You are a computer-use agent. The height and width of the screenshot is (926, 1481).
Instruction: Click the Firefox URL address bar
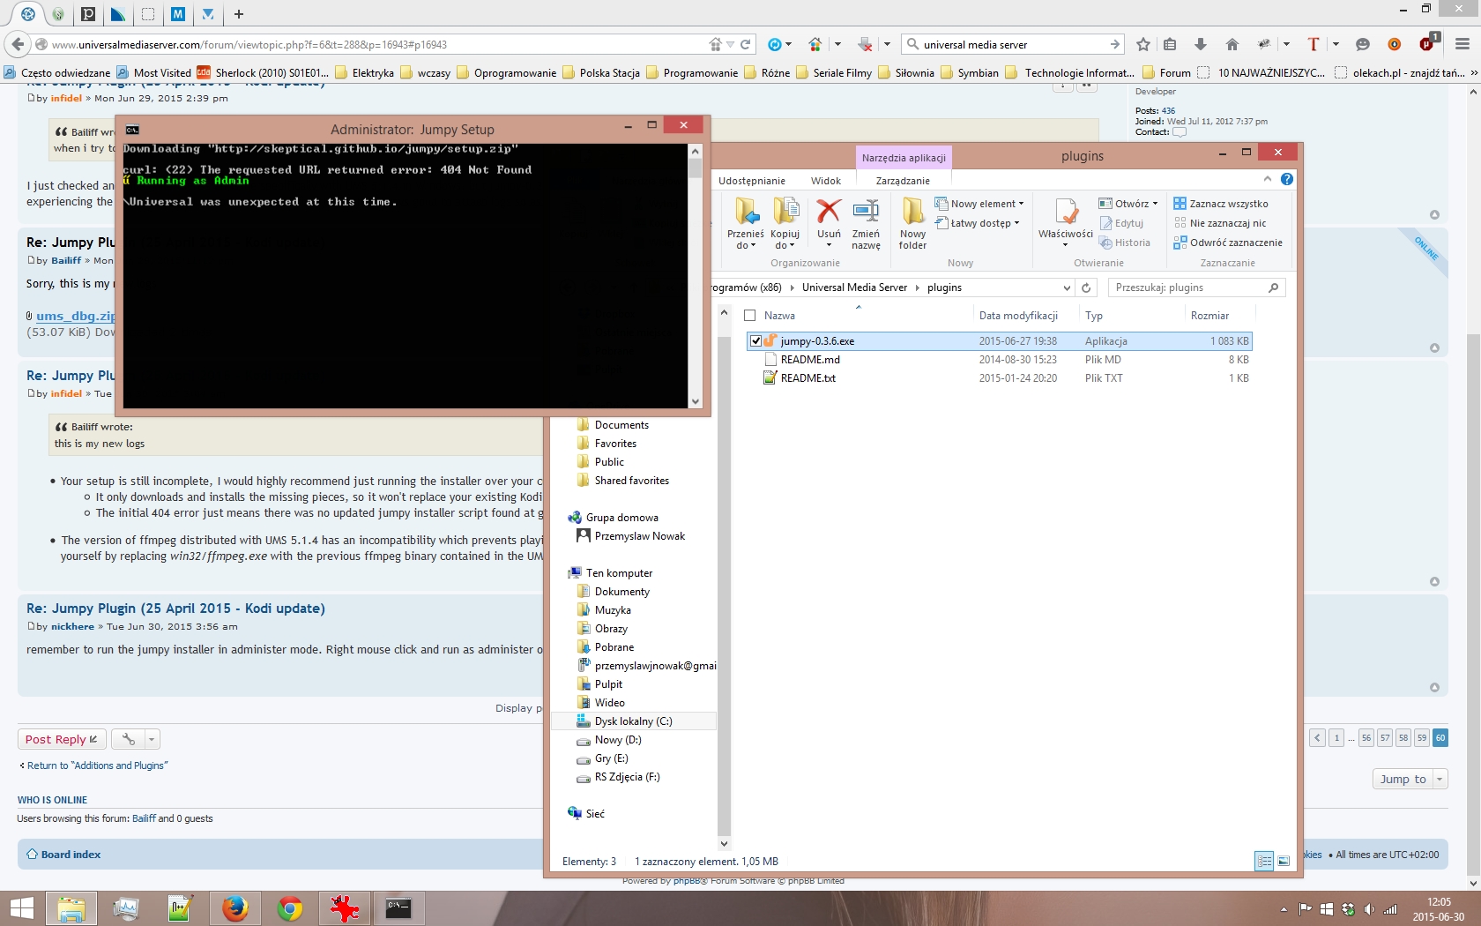(379, 44)
